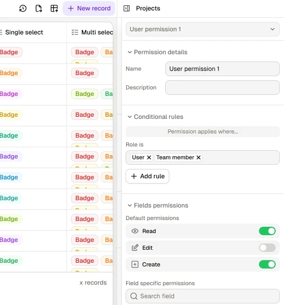284x305 pixels.
Task: Open the User permission 1 dropdown
Action: (203, 29)
